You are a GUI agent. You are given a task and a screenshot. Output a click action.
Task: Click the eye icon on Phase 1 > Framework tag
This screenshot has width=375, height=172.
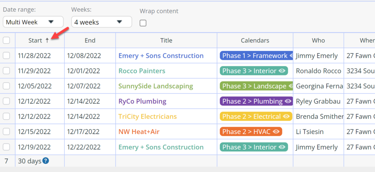(x=291, y=56)
